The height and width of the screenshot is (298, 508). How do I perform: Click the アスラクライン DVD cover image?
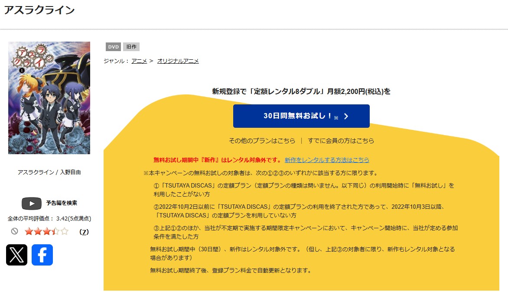[x=49, y=98]
